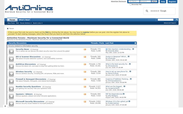View profile of shivautocare
Viewport: 183px width, 114px height.
(113, 66)
